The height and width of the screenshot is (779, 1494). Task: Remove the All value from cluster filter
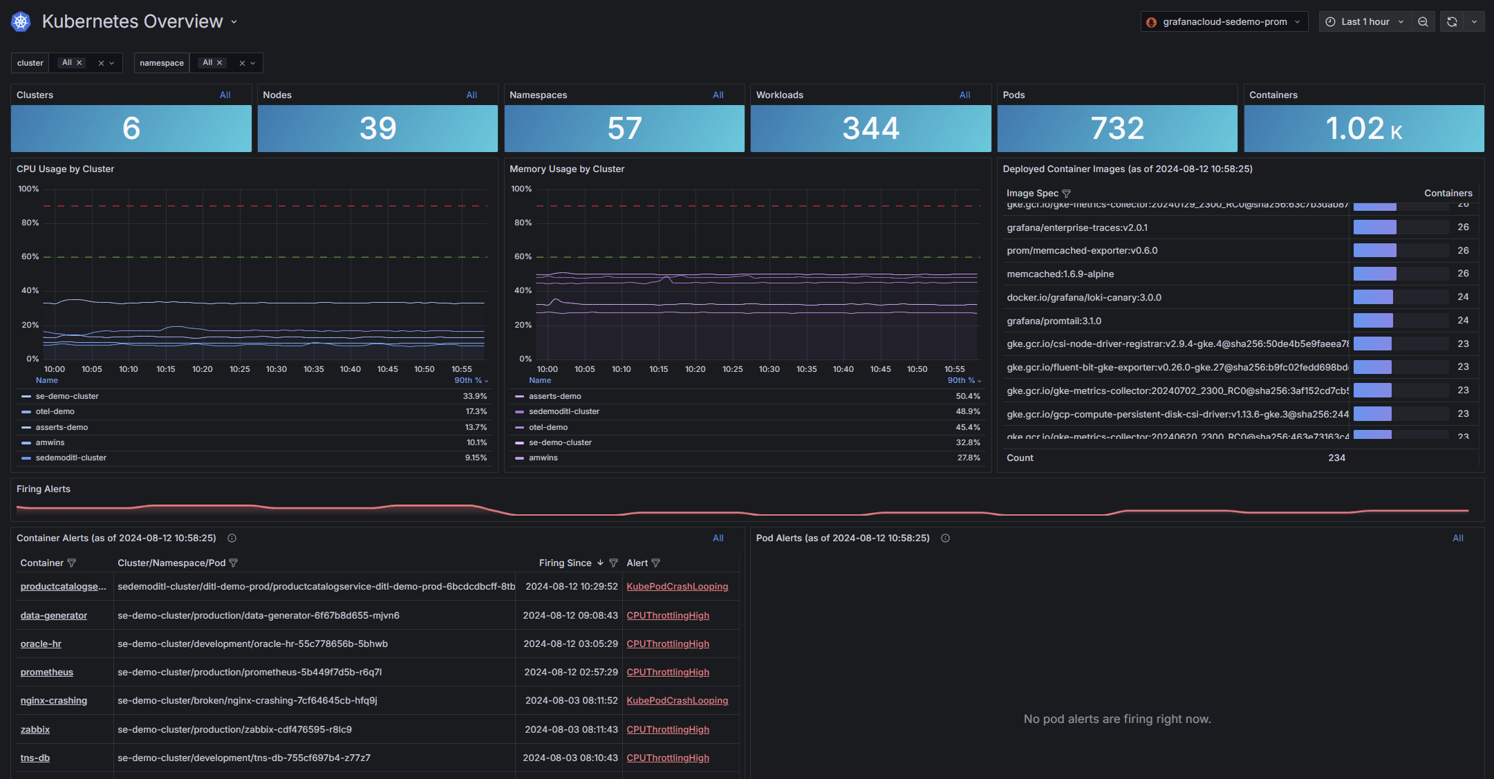tap(79, 63)
